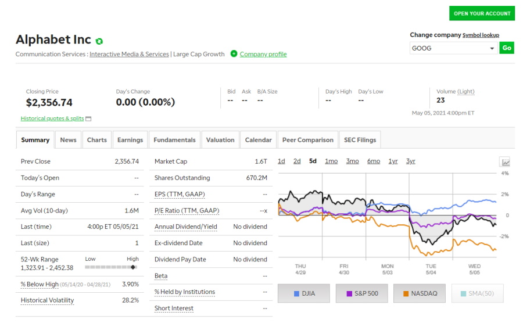Click % Held by Institutions term
Viewport: 523px width, 323px height.
pos(185,292)
